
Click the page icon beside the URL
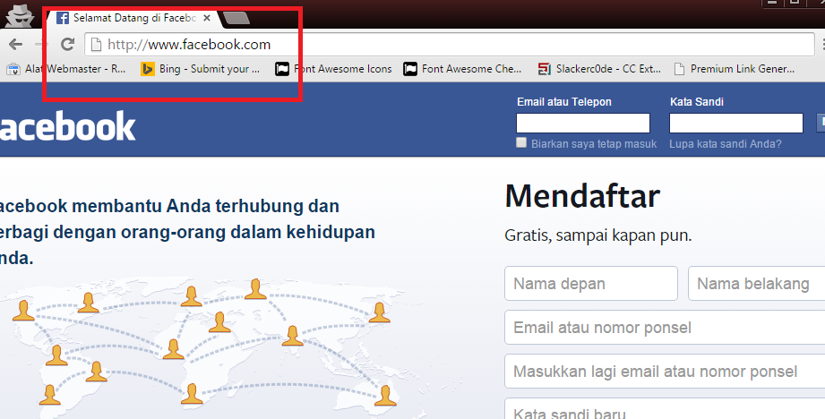click(96, 45)
